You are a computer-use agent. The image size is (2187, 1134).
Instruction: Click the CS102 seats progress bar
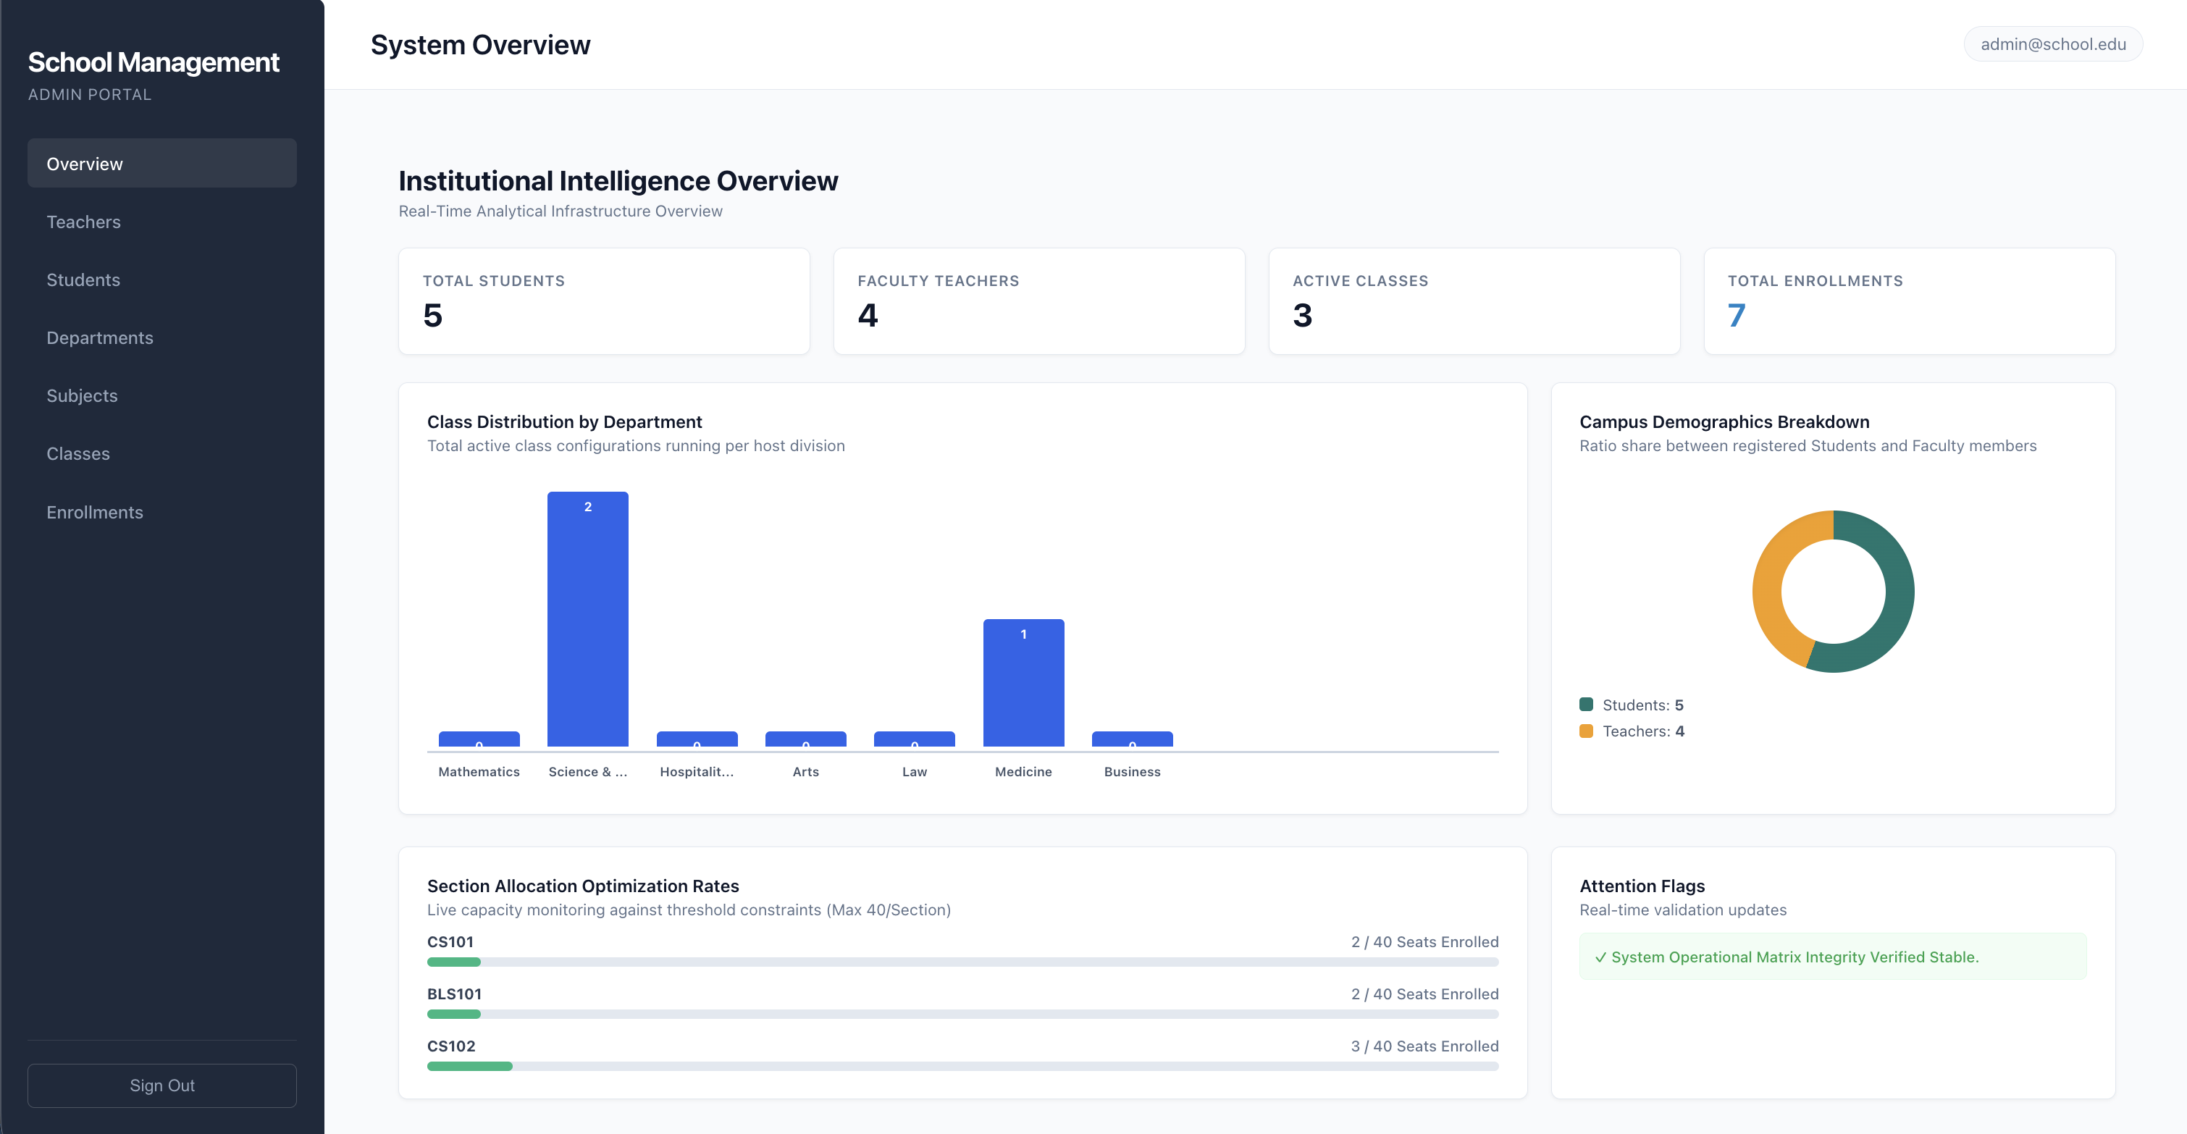[x=962, y=1066]
